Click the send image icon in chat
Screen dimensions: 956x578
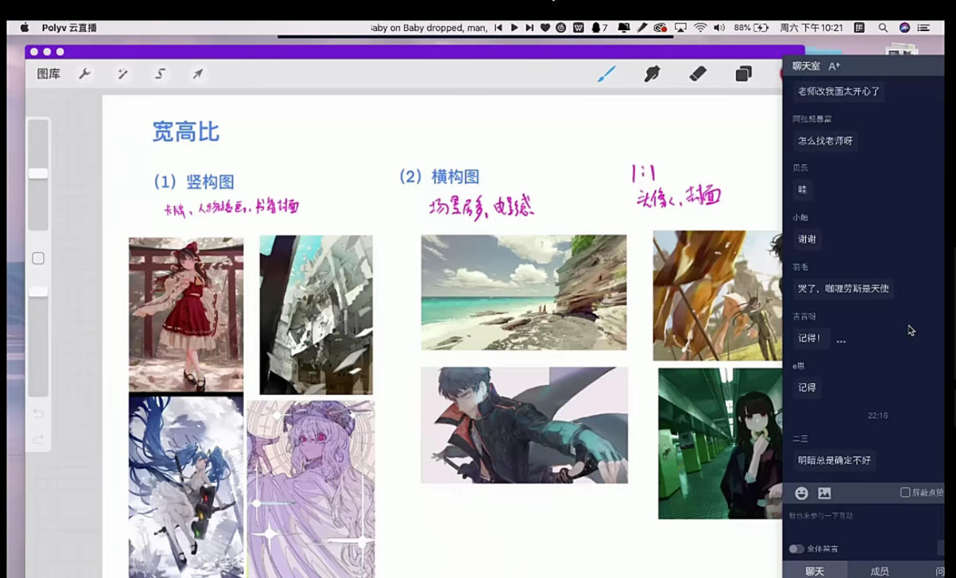[824, 493]
